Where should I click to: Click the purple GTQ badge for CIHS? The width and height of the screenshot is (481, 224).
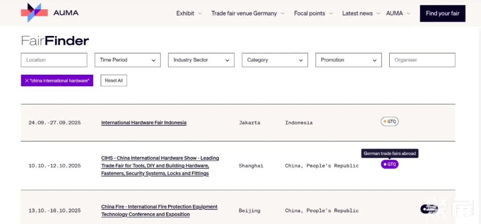pos(390,164)
